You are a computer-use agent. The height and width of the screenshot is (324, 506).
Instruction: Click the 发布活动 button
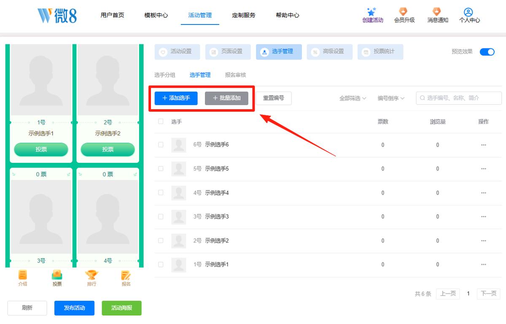tap(75, 308)
